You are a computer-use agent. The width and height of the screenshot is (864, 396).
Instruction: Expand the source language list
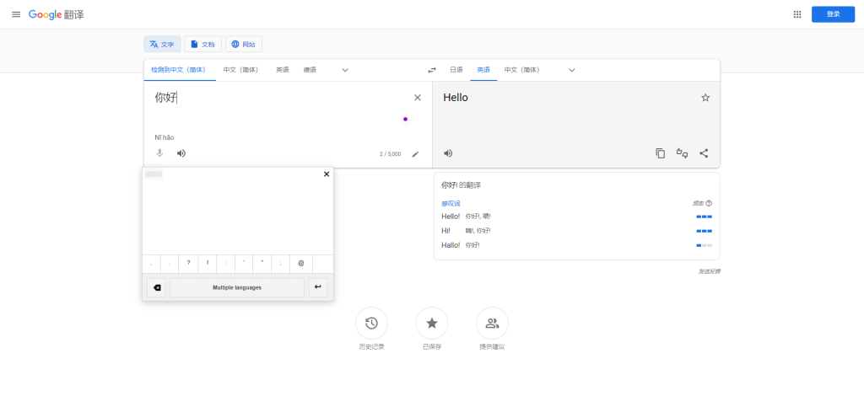click(x=345, y=70)
